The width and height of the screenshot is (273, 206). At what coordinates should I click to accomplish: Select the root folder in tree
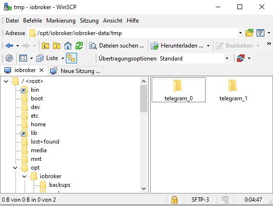point(28,81)
